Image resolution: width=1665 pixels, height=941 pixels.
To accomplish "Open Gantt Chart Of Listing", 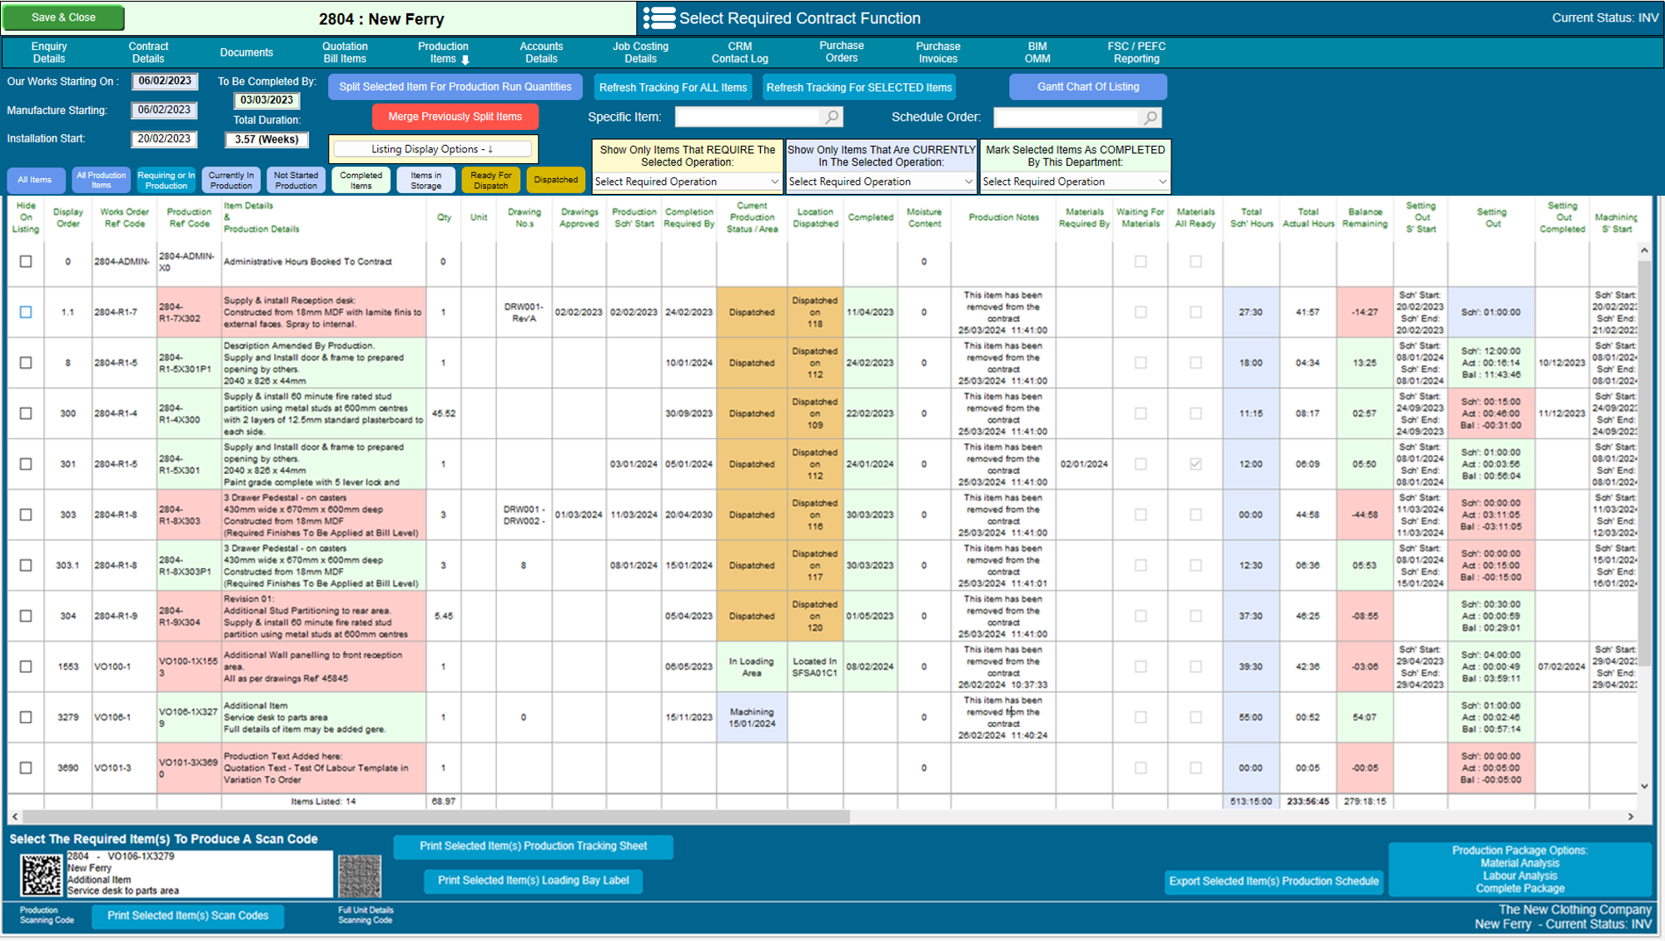I will click(x=1088, y=87).
